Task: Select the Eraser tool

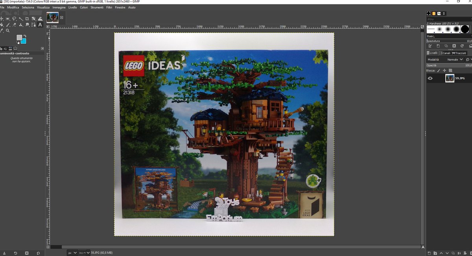Action: point(14,25)
